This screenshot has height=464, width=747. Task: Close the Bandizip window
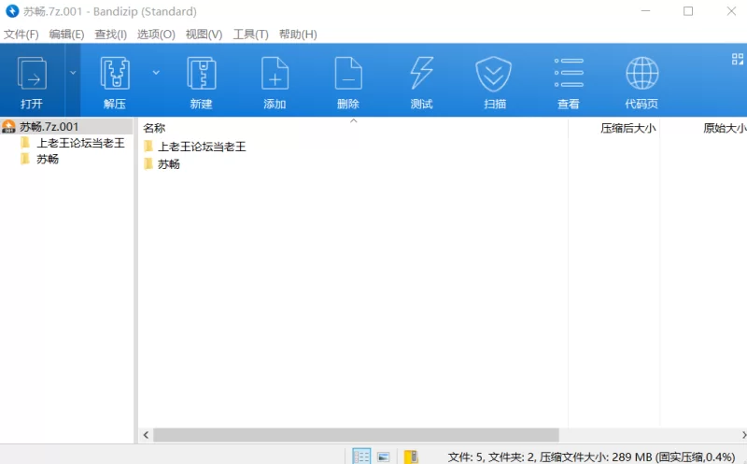point(731,11)
